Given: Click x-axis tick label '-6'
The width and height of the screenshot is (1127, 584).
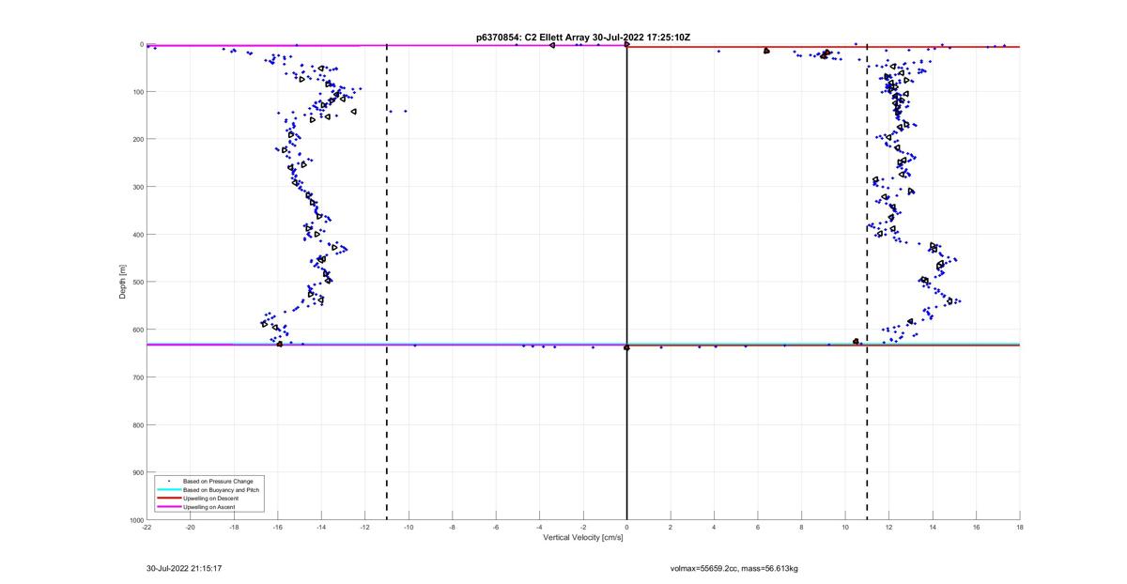Looking at the screenshot, I should [x=496, y=528].
